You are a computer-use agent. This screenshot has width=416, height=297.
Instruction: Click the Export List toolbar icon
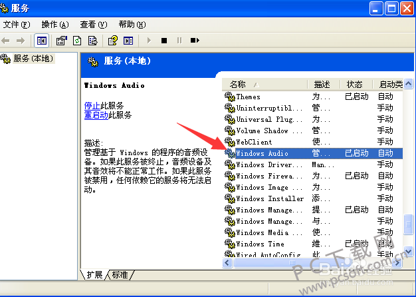[x=93, y=41]
